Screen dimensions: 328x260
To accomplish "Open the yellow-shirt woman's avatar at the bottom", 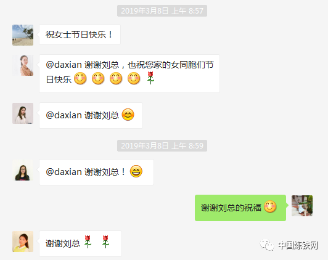I will pos(23,242).
